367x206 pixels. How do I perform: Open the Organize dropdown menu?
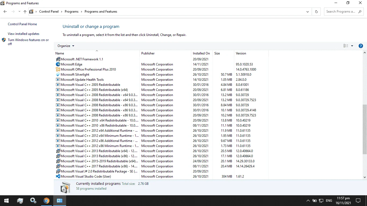pos(66,46)
